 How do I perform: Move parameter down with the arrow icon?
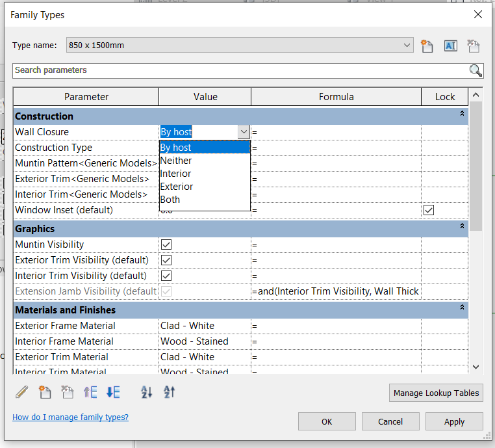coord(113,392)
